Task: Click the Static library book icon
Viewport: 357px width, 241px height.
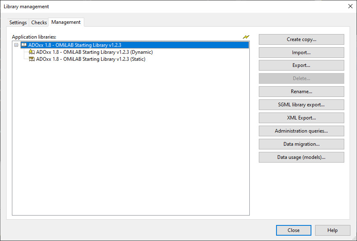Action: (x=32, y=59)
